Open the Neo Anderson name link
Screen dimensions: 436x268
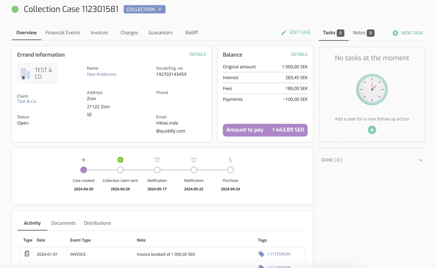tap(102, 74)
